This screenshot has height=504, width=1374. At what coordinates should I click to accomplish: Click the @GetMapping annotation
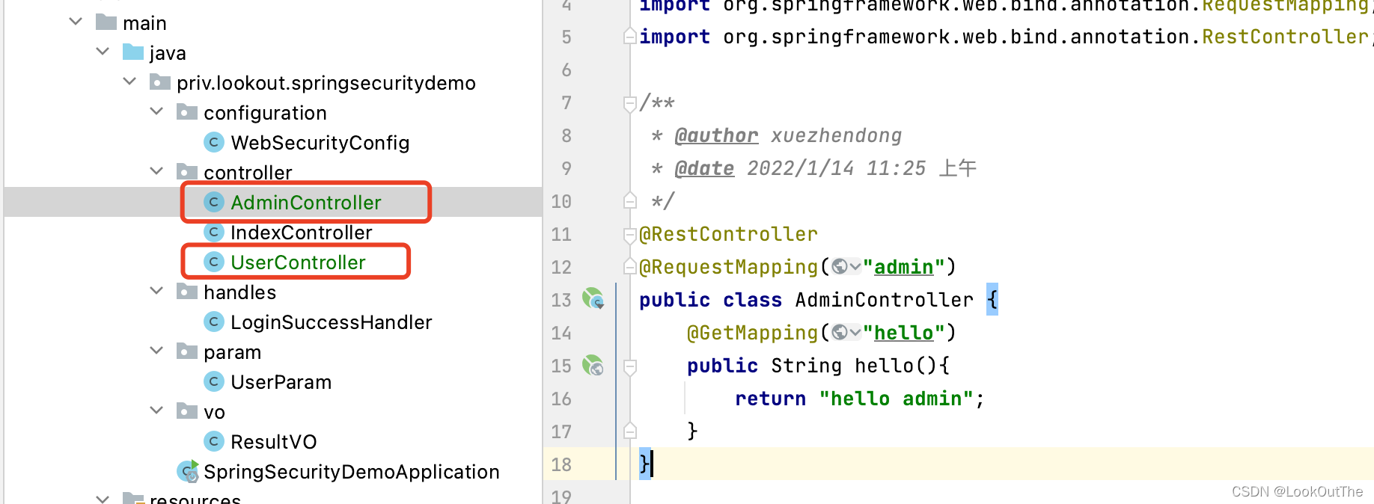click(753, 333)
